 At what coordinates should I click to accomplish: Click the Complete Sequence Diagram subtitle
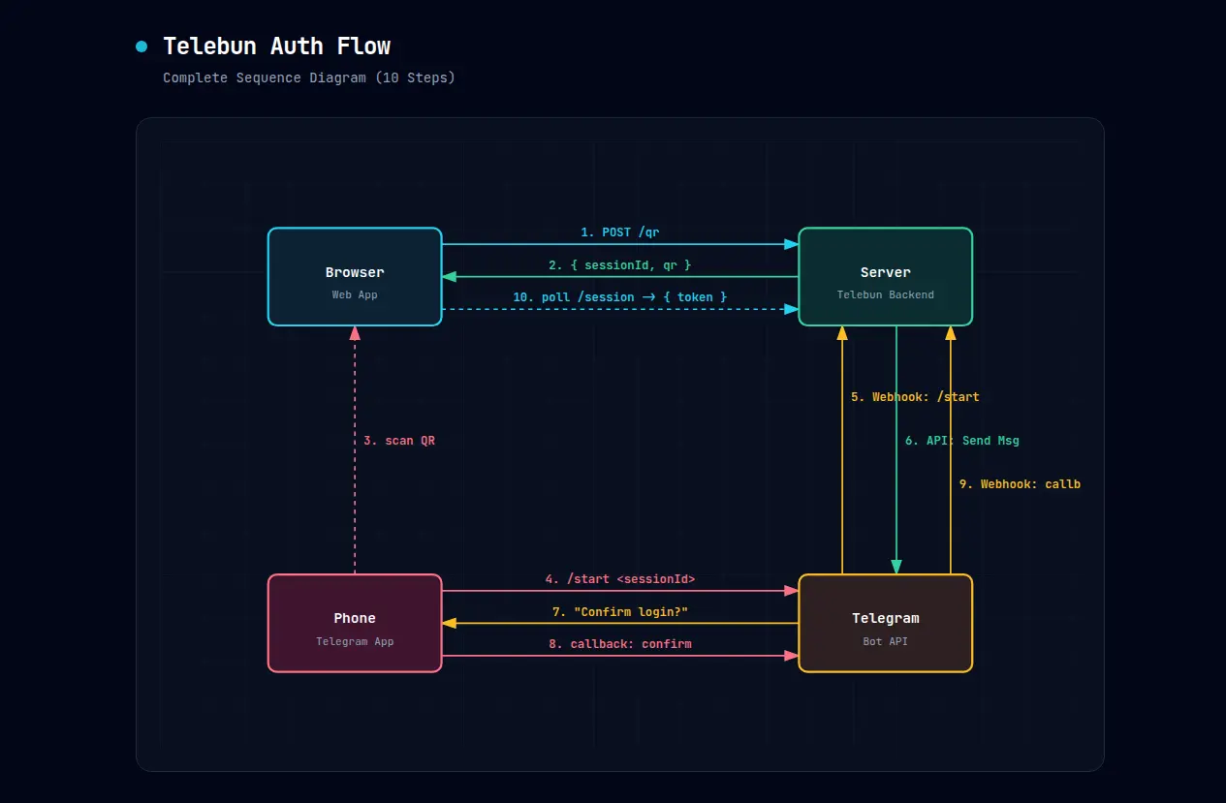coord(309,77)
